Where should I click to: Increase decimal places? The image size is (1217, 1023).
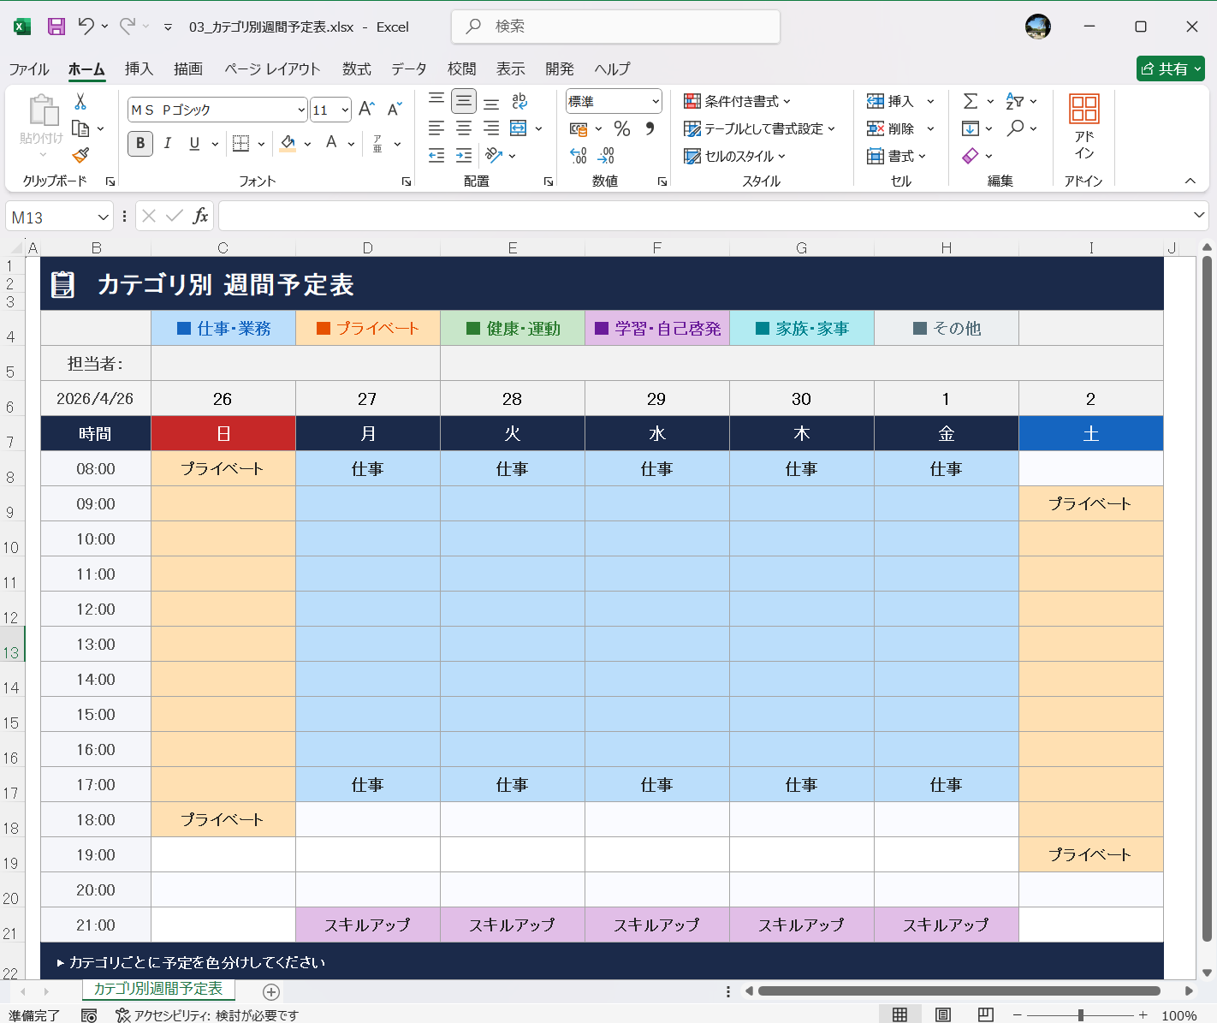click(579, 155)
